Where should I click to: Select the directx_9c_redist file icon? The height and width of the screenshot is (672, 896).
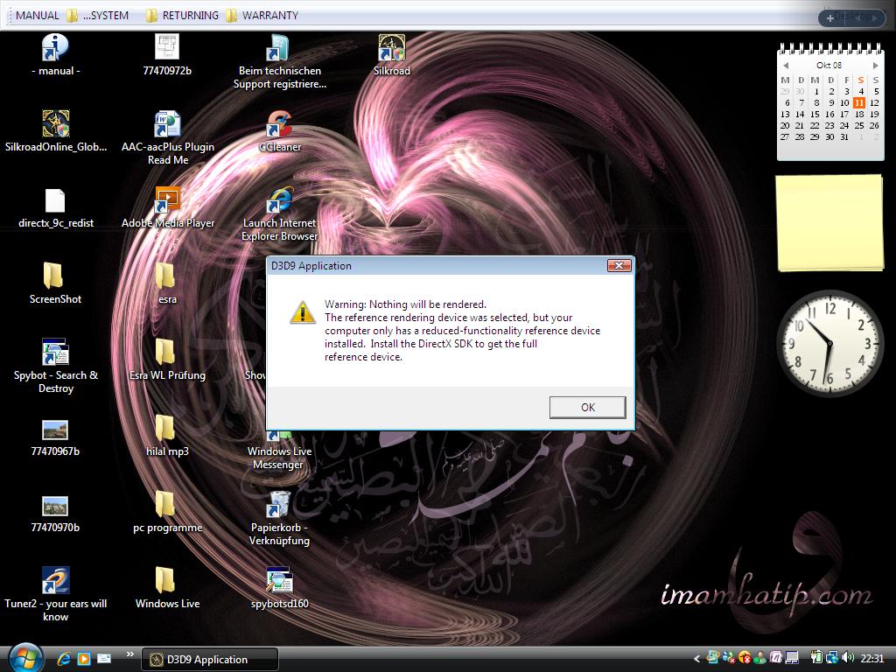[55, 201]
